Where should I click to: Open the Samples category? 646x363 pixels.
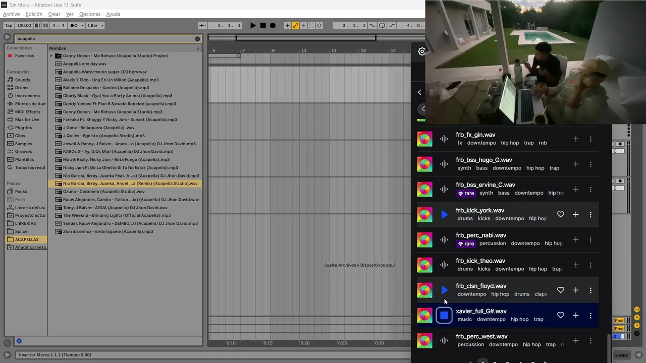(x=23, y=144)
